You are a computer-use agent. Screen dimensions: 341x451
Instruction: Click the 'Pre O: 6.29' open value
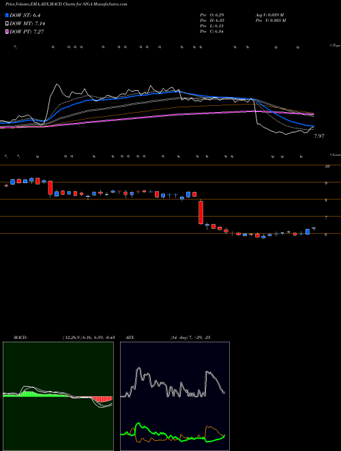pos(212,15)
